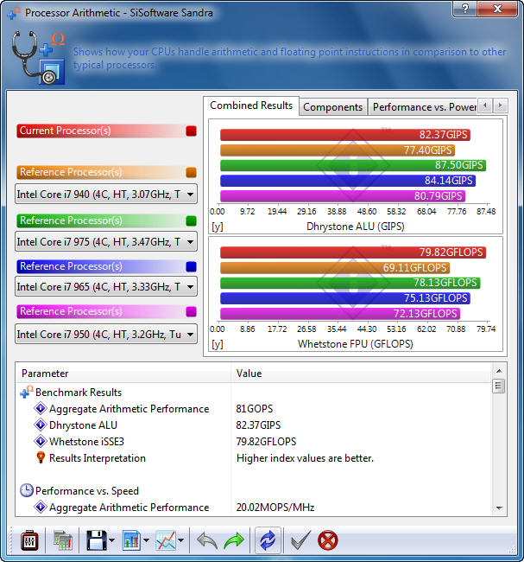
Task: Click the Dhrystone ALU diamond icon
Action: pyautogui.click(x=41, y=425)
